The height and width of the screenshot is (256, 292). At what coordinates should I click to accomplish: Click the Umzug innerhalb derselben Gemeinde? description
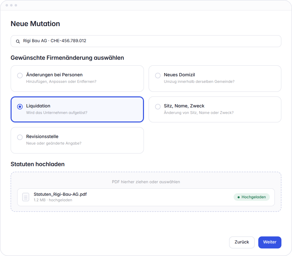[x=199, y=82]
